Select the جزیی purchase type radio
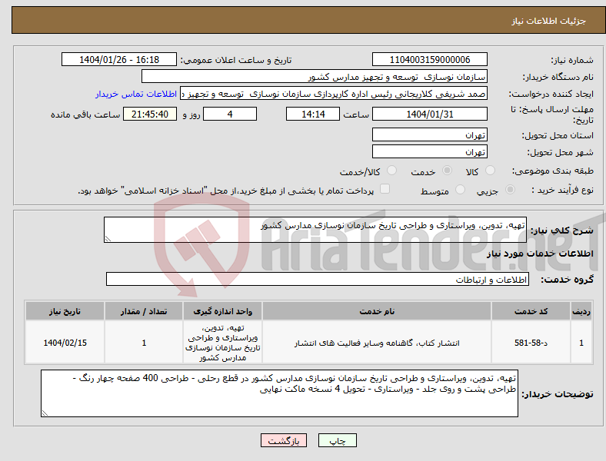606x461 pixels. tap(510, 190)
